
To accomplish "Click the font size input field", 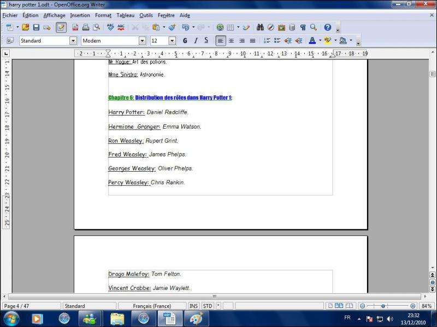I will coord(160,40).
